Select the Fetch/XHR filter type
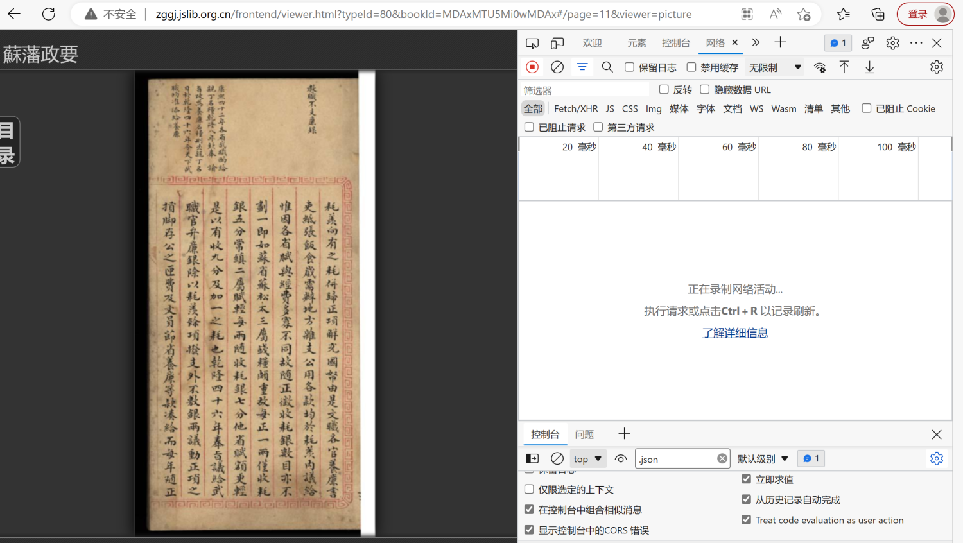The height and width of the screenshot is (543, 963). (x=575, y=108)
